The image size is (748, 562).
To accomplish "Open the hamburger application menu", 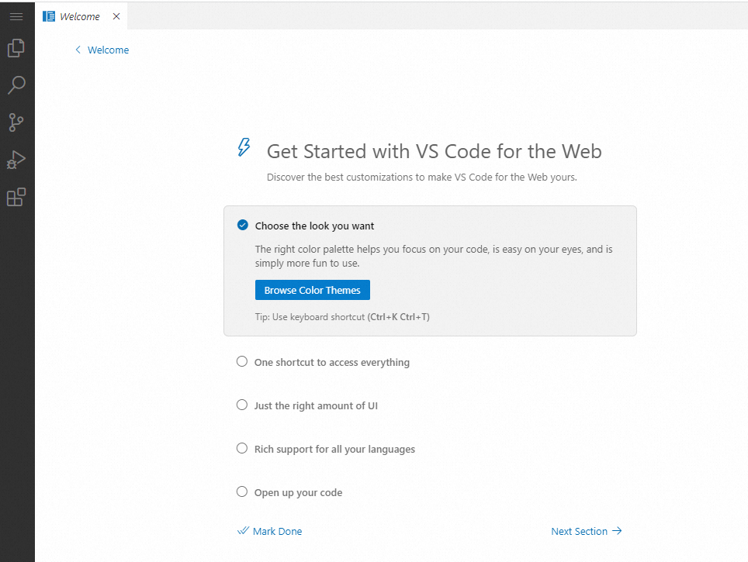I will 16,16.
